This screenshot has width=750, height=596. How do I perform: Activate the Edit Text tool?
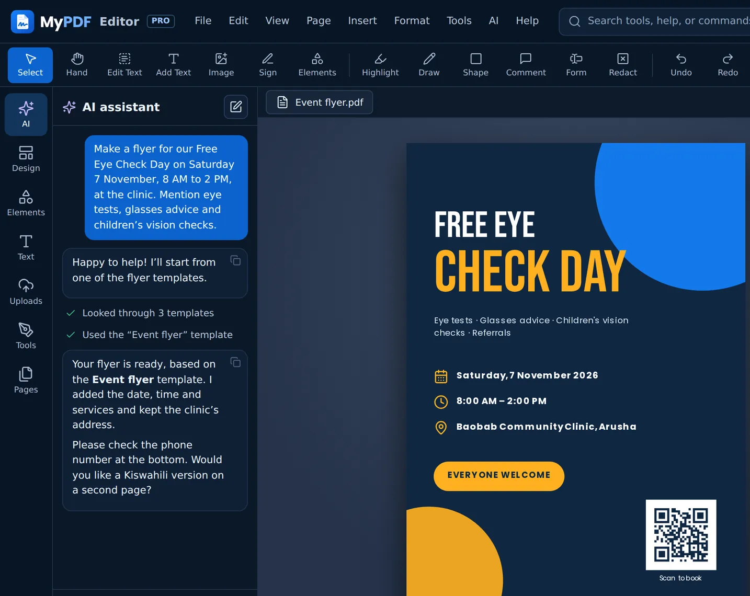point(124,65)
